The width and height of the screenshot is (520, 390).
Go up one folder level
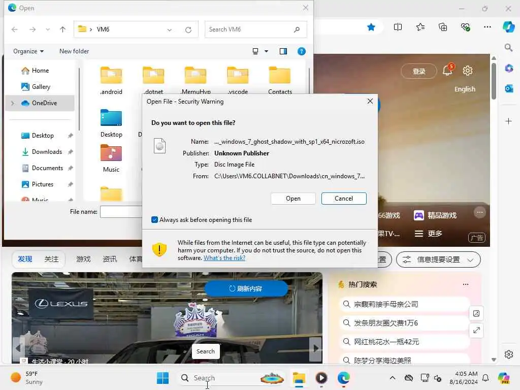click(x=62, y=29)
